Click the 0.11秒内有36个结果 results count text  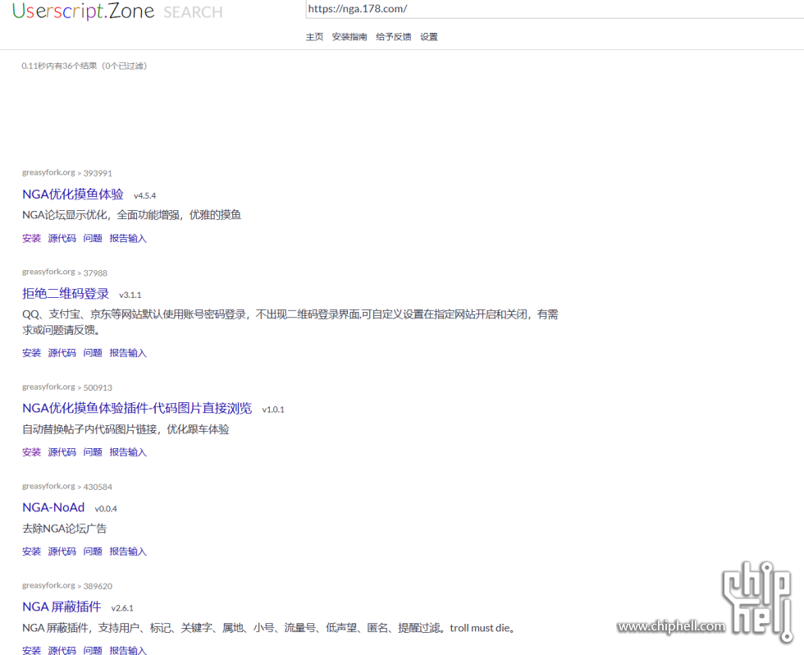[84, 66]
